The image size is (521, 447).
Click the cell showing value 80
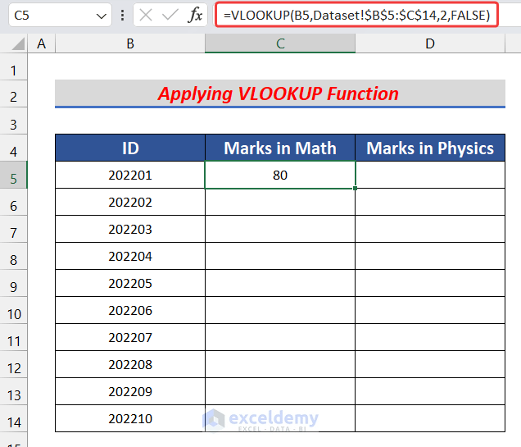pyautogui.click(x=280, y=175)
